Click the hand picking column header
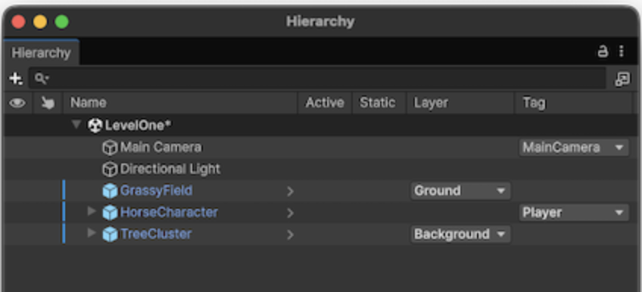The image size is (642, 292). (x=48, y=103)
